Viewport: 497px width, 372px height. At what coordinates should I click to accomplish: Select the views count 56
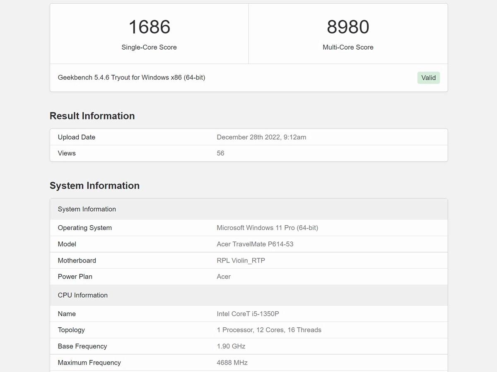tap(220, 153)
